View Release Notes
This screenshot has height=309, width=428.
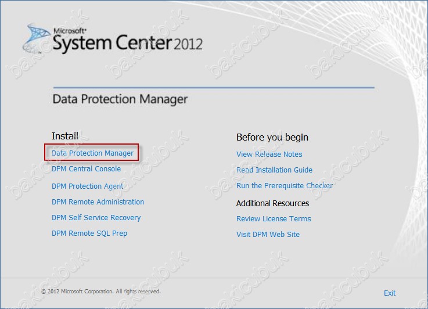[269, 154]
